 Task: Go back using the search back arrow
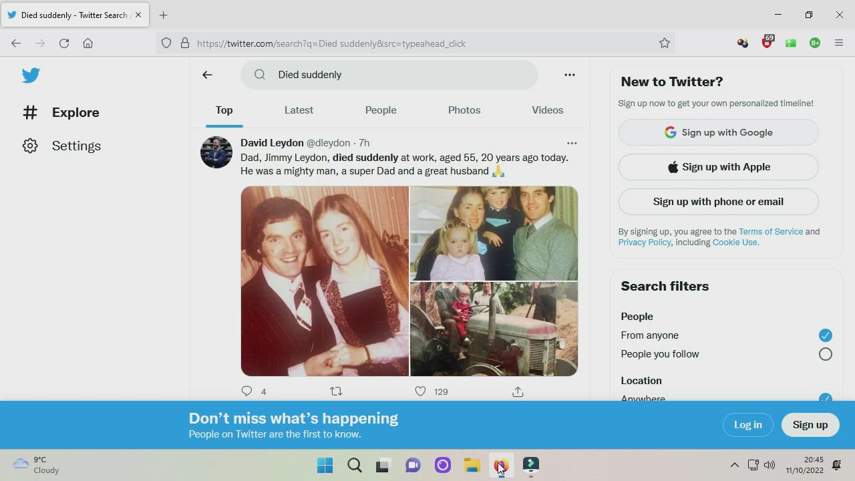coord(207,75)
